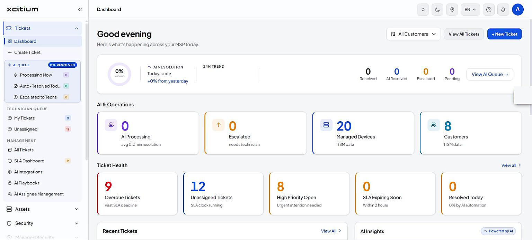The width and height of the screenshot is (532, 240).
Task: Open the All Customers dropdown
Action: click(x=414, y=34)
